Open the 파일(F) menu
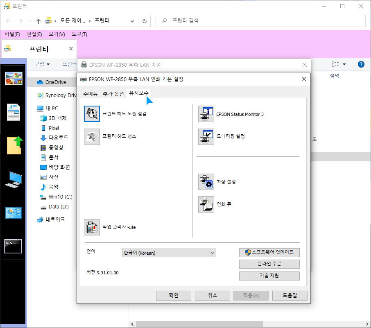 (x=12, y=34)
